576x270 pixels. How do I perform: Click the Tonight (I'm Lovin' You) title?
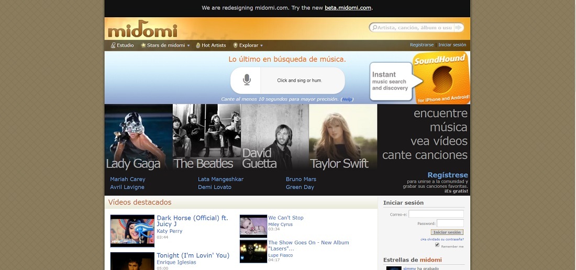coord(193,255)
